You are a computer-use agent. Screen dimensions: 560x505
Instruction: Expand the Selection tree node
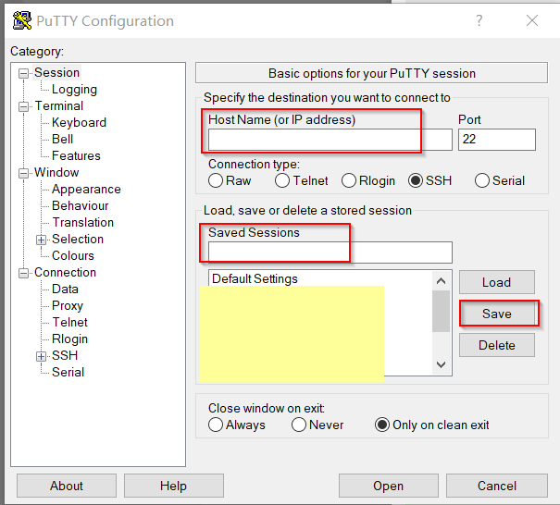click(x=41, y=240)
